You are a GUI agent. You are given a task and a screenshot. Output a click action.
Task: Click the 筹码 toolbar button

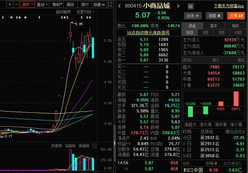tap(57, 4)
